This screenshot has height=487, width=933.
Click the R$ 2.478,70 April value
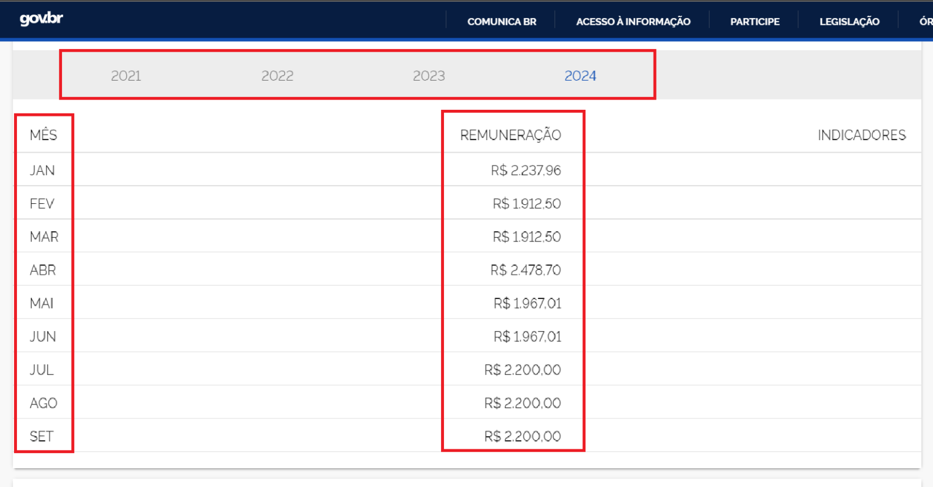[526, 270]
